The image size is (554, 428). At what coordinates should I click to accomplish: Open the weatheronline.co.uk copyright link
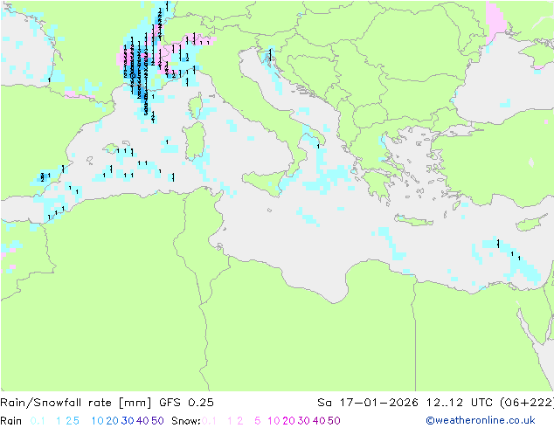pos(481,421)
